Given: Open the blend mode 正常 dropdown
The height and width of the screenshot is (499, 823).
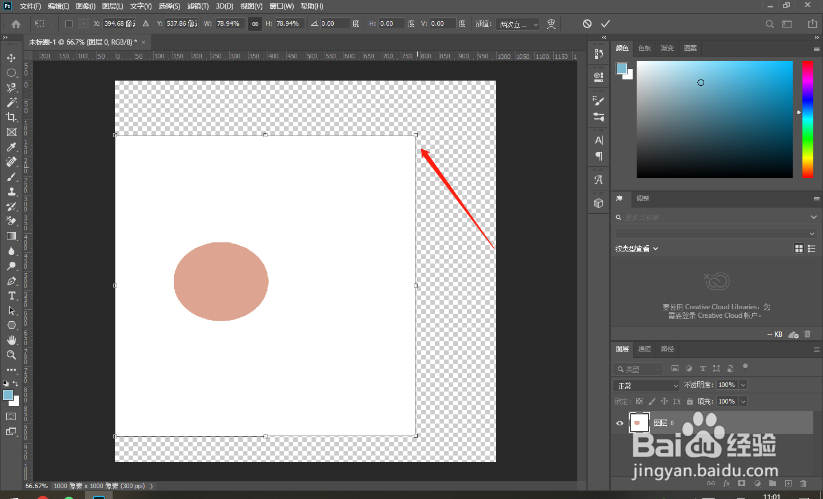Looking at the screenshot, I should pos(646,386).
